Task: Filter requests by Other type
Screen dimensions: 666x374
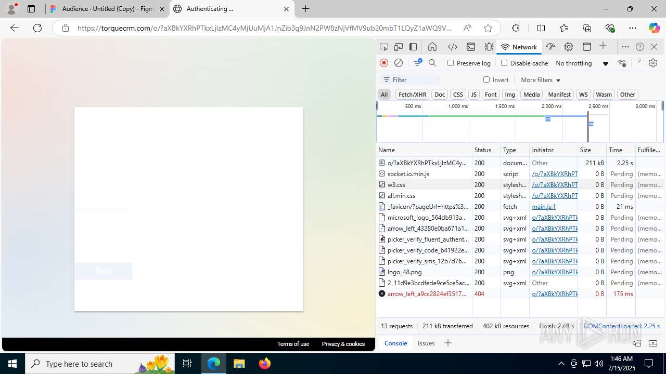Action: coord(627,95)
